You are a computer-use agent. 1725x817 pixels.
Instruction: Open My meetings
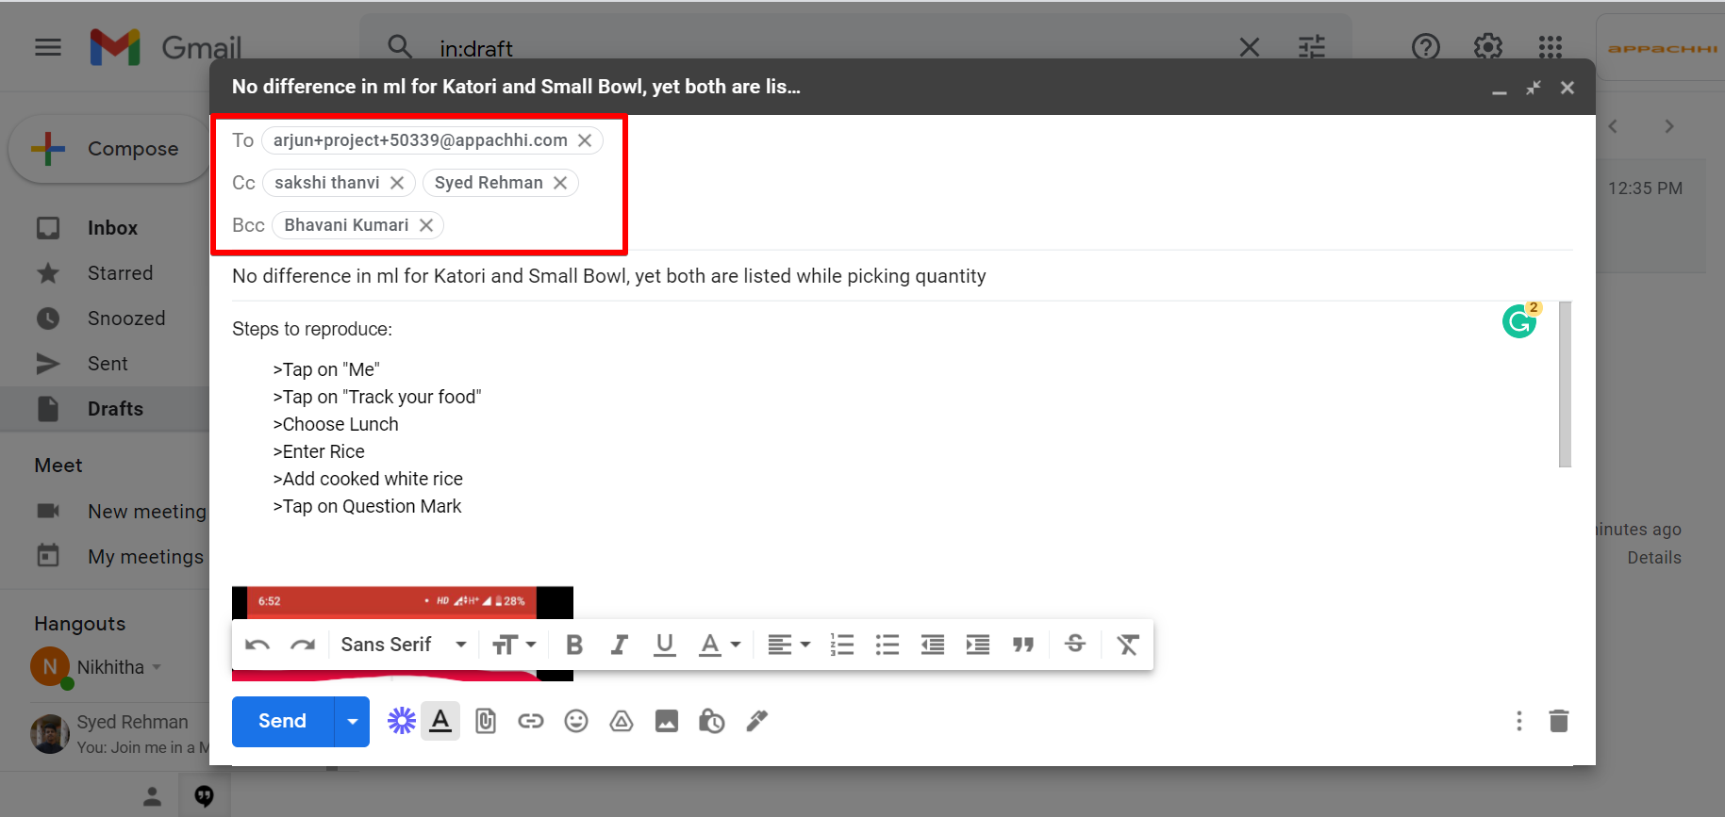click(120, 557)
